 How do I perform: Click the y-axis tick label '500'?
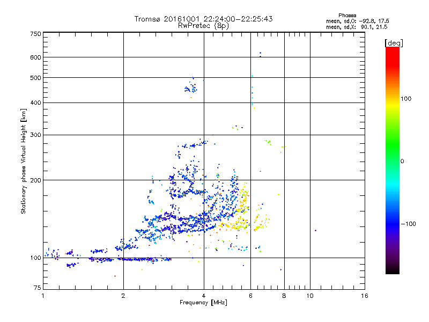point(35,78)
